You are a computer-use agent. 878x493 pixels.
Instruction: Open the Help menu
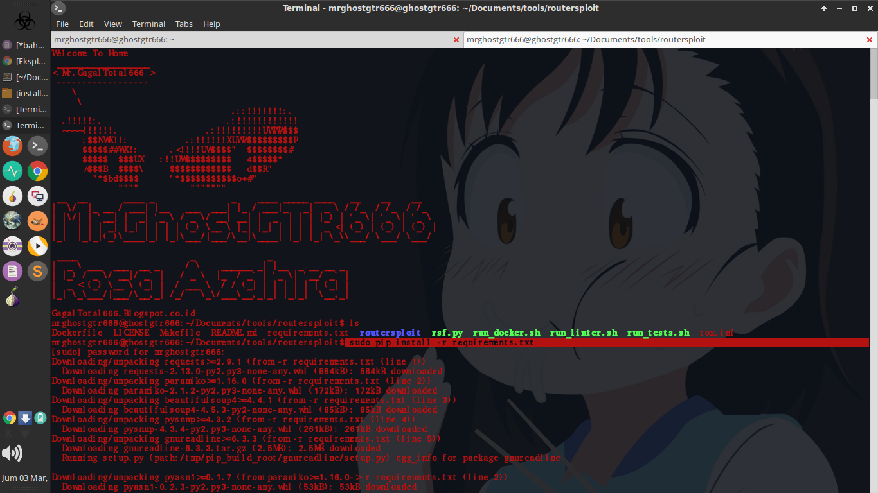(x=211, y=24)
